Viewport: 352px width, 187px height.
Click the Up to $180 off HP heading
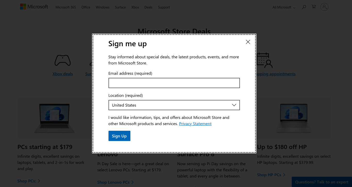coord(282,147)
